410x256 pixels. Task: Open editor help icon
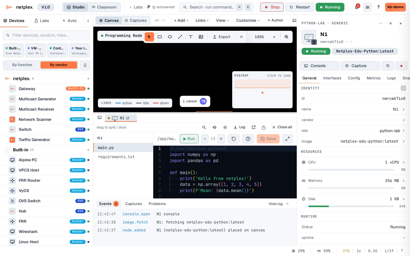click(248, 139)
